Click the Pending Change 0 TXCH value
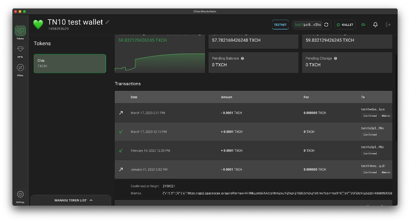The height and width of the screenshot is (222, 410). coord(313,65)
